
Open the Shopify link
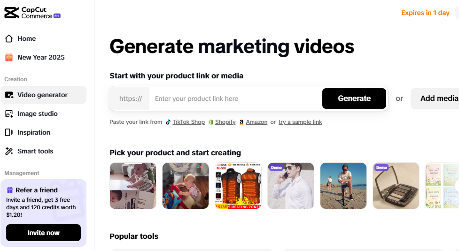[x=225, y=122]
